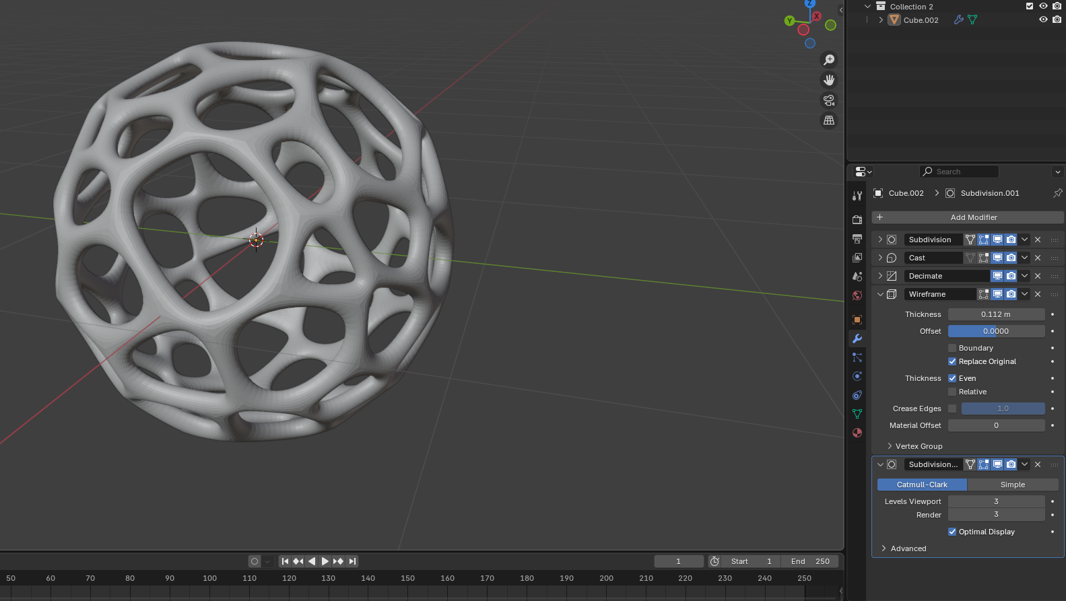Click the pan view hand icon
This screenshot has height=601, width=1066.
(x=829, y=80)
